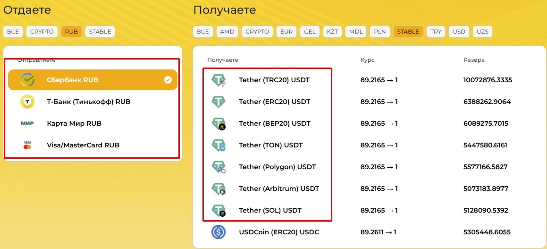Image resolution: width=547 pixels, height=249 pixels.
Task: Select Карта Мир RUB option
Action: click(x=93, y=123)
